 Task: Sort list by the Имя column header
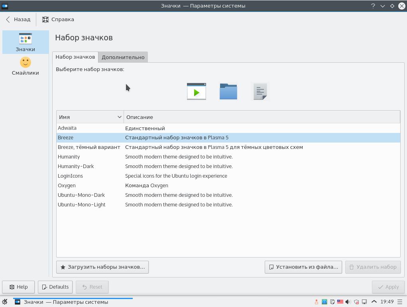point(90,117)
